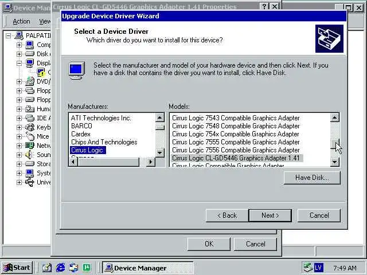Click the Show Desktop quick launch icon
Viewport: 367px width, 275px height.
46,268
